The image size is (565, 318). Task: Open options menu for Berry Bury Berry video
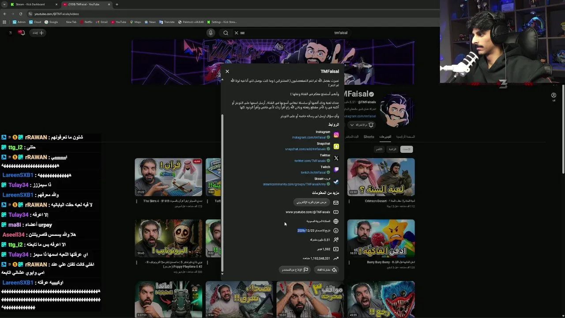point(349,262)
